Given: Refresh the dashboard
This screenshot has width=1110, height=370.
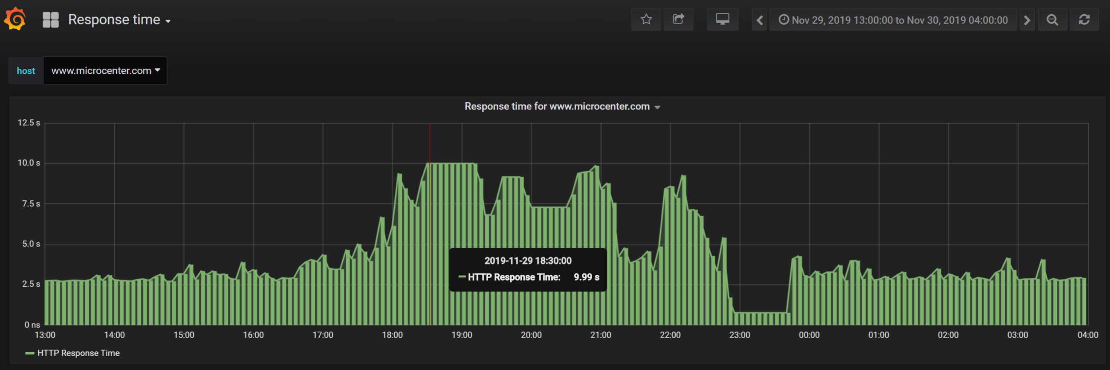Looking at the screenshot, I should [1084, 20].
